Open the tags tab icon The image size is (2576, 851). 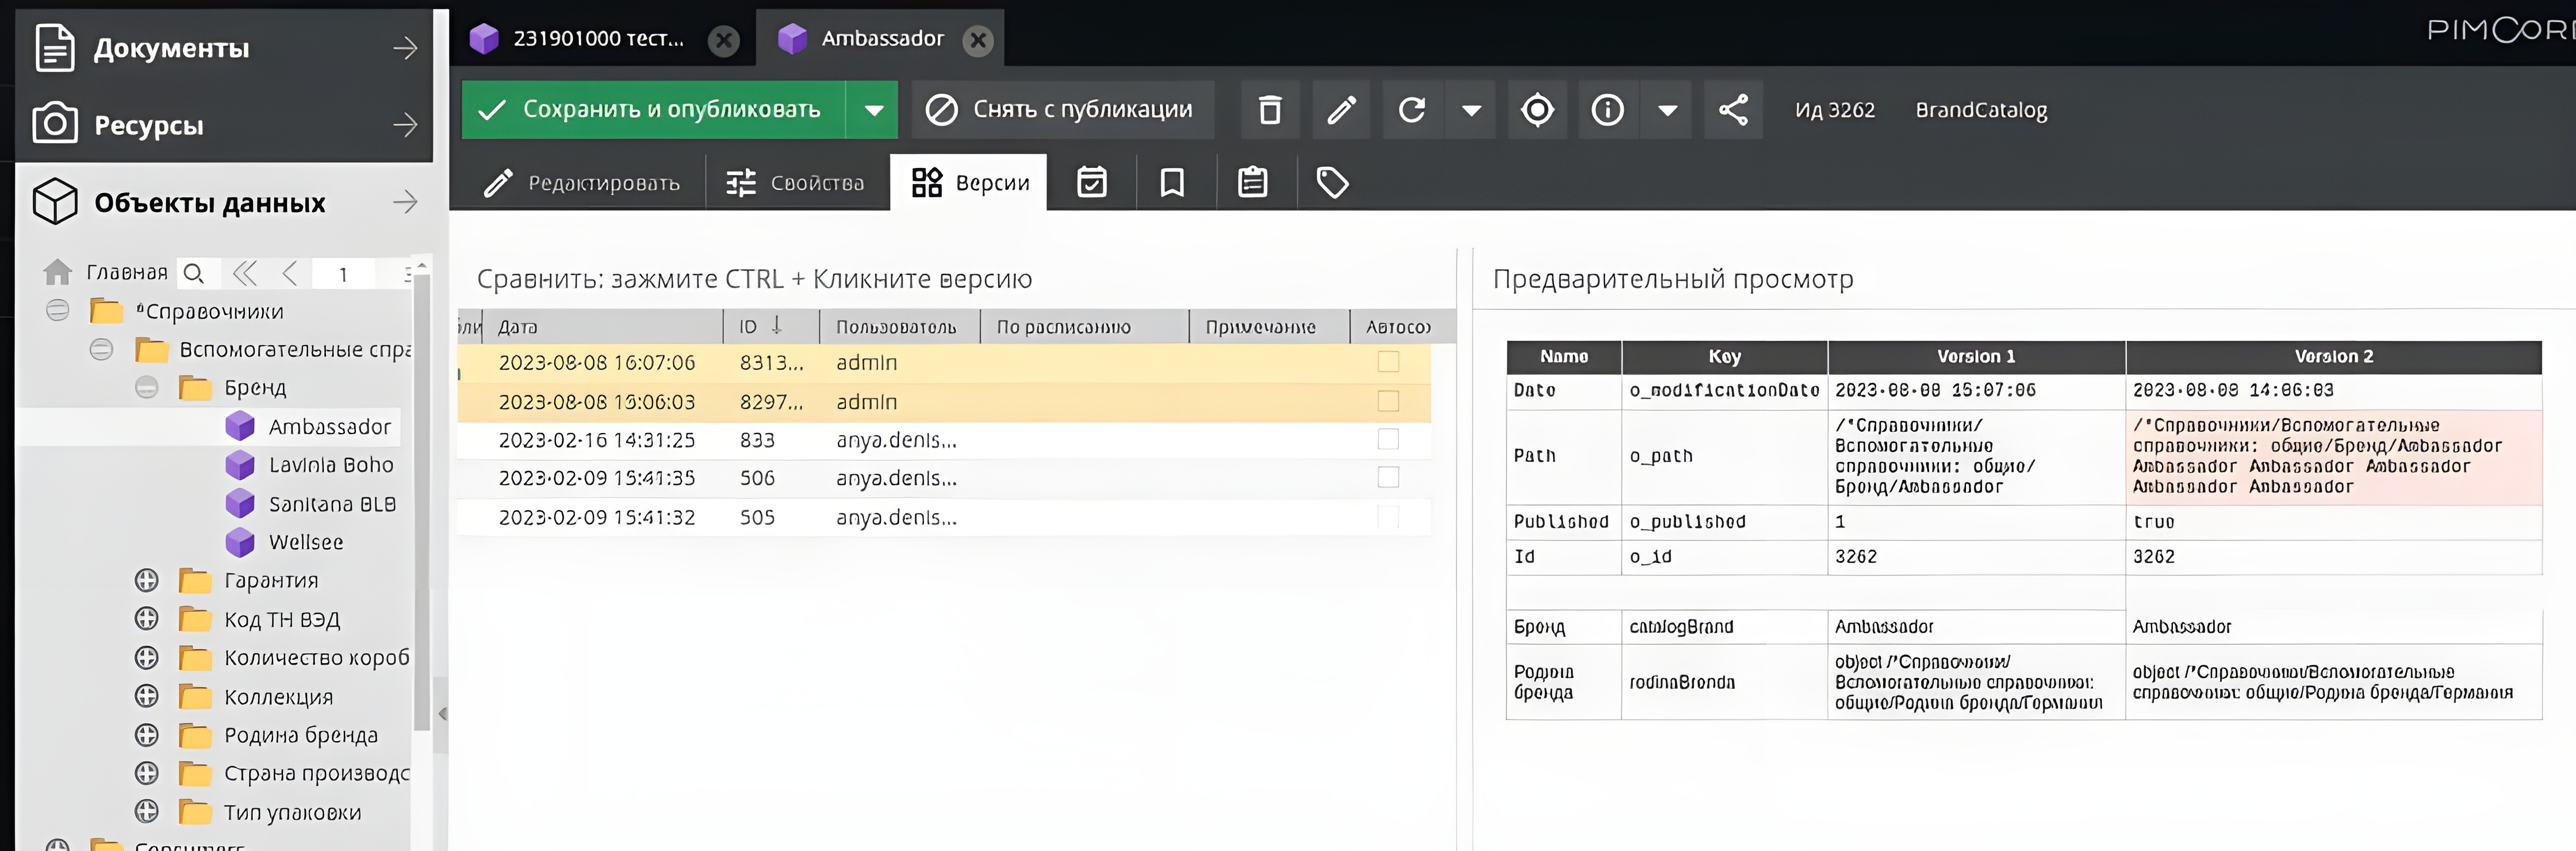point(1332,183)
